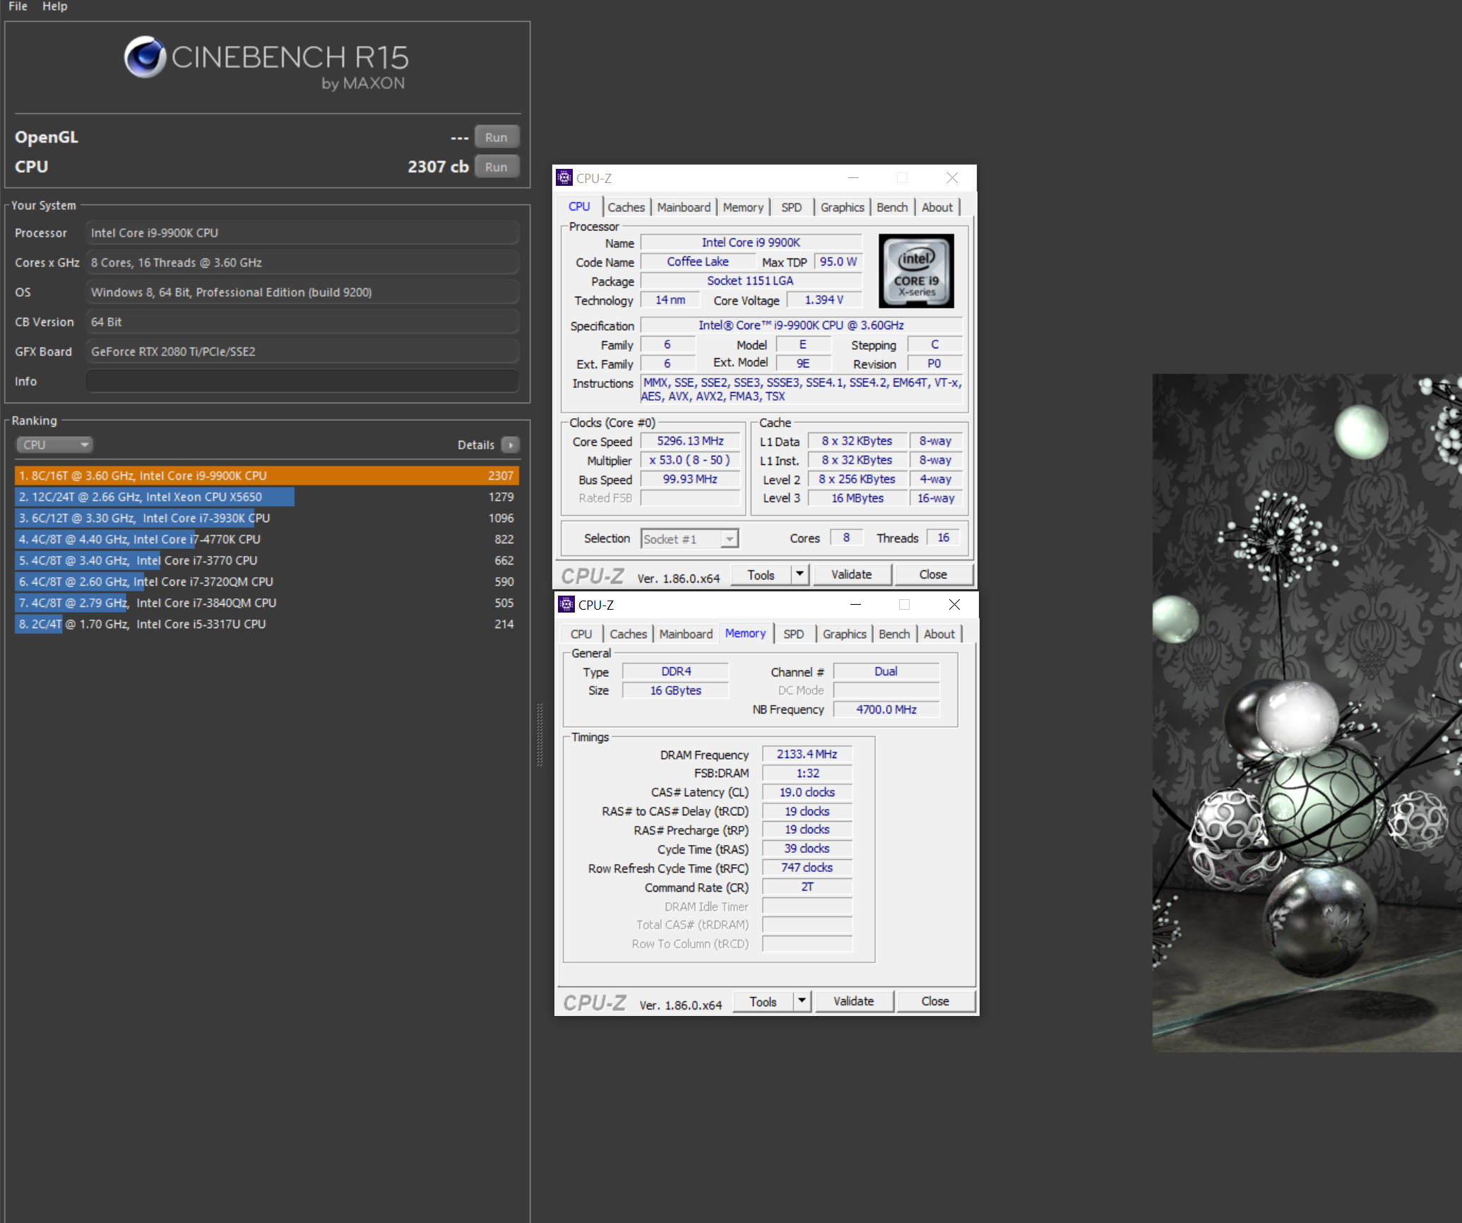Open the Details arrow in Ranking
The image size is (1462, 1223).
tap(511, 444)
